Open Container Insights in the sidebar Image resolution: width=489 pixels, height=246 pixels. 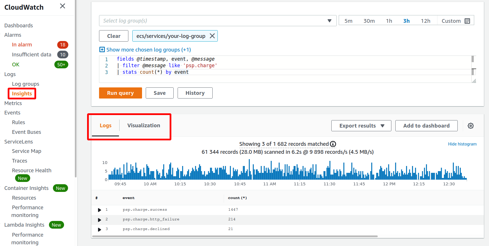click(x=26, y=188)
